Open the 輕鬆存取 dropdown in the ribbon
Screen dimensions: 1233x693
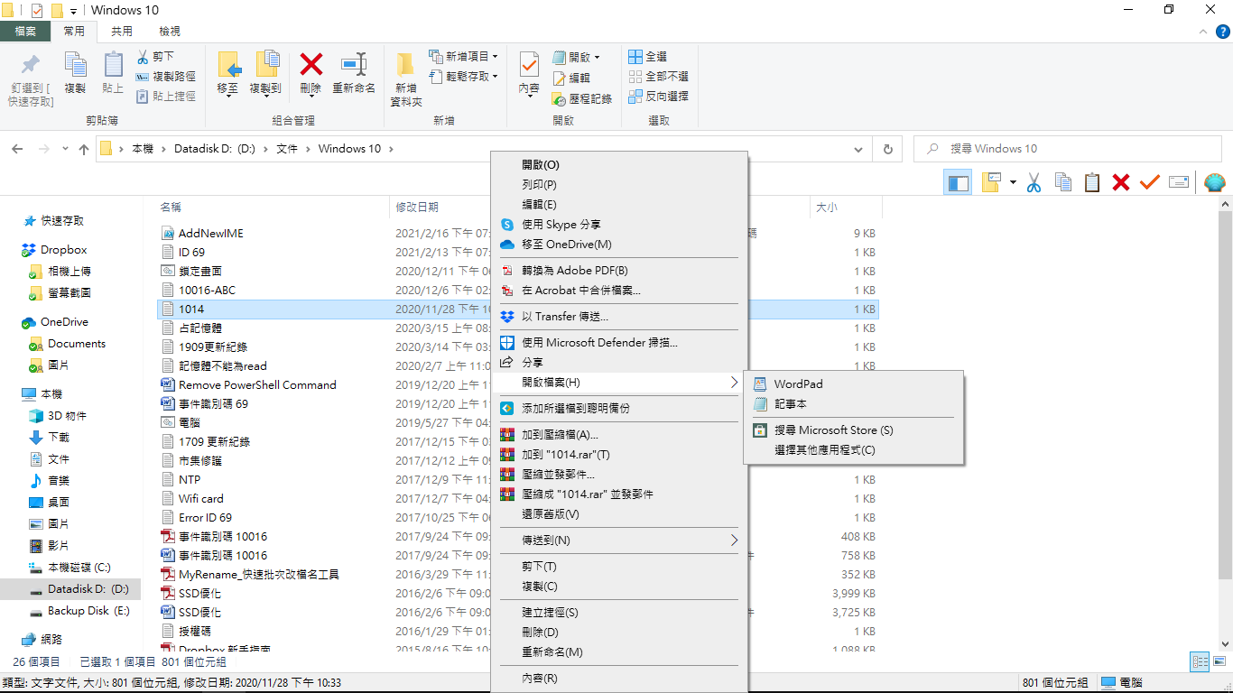tap(463, 76)
